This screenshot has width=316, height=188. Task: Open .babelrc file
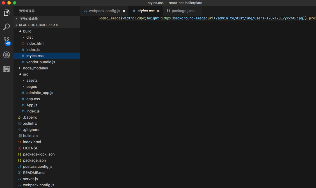(47, 117)
